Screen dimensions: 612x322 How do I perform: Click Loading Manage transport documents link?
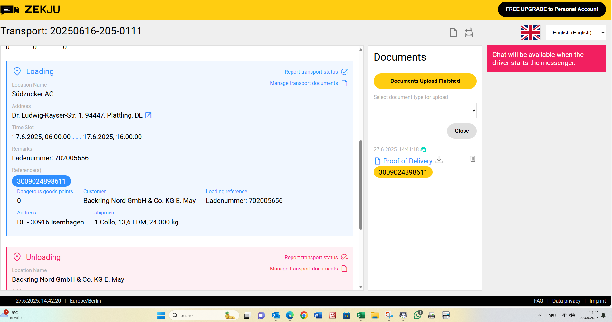[304, 83]
